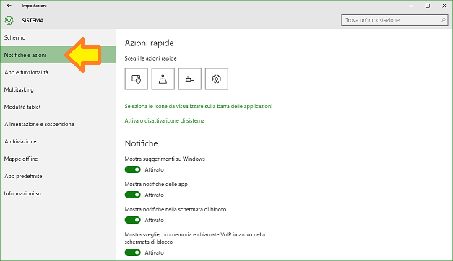This screenshot has width=453, height=261.
Task: Open the Schermo settings section
Action: point(59,37)
